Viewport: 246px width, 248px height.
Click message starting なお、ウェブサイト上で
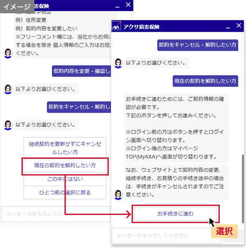[176, 182]
